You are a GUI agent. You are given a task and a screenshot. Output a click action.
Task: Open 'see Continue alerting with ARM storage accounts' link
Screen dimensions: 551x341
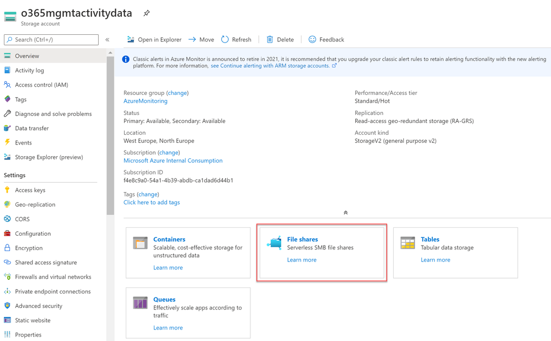click(x=270, y=66)
